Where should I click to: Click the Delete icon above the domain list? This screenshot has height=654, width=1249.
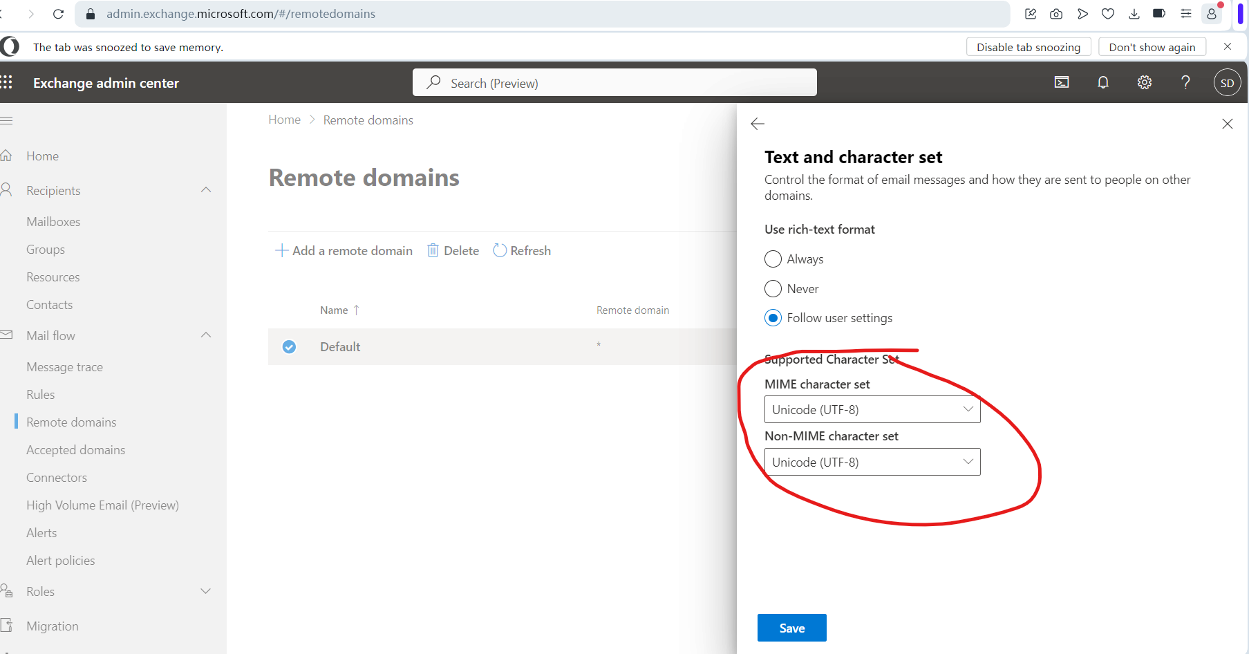pos(433,250)
